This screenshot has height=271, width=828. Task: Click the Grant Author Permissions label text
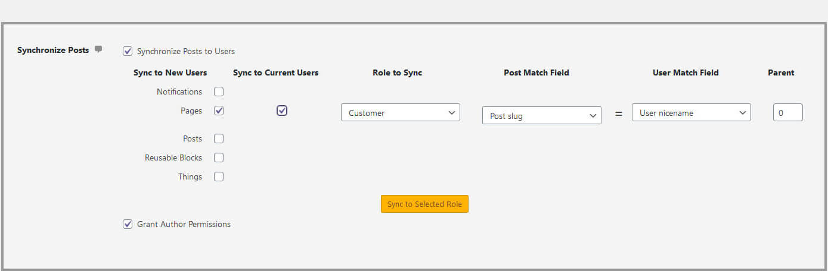[x=184, y=224]
